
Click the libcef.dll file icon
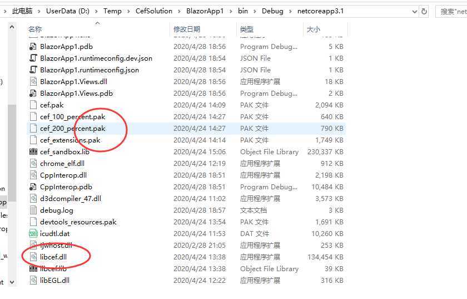33,257
